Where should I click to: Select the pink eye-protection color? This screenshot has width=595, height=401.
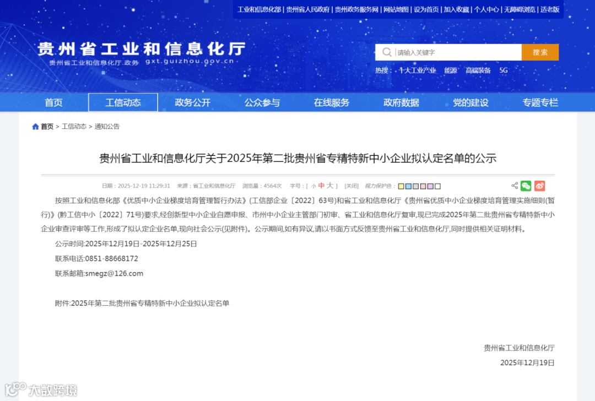click(423, 186)
